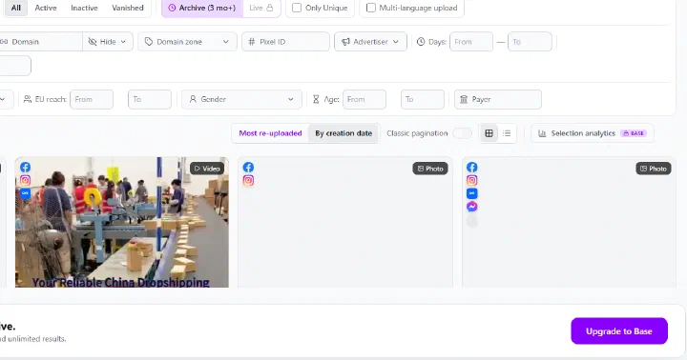Switch to list view icon
This screenshot has width=687, height=360.
point(507,133)
